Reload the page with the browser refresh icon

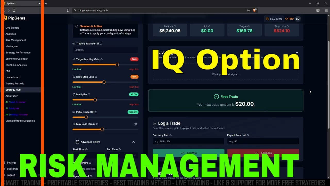[x=14, y=10]
